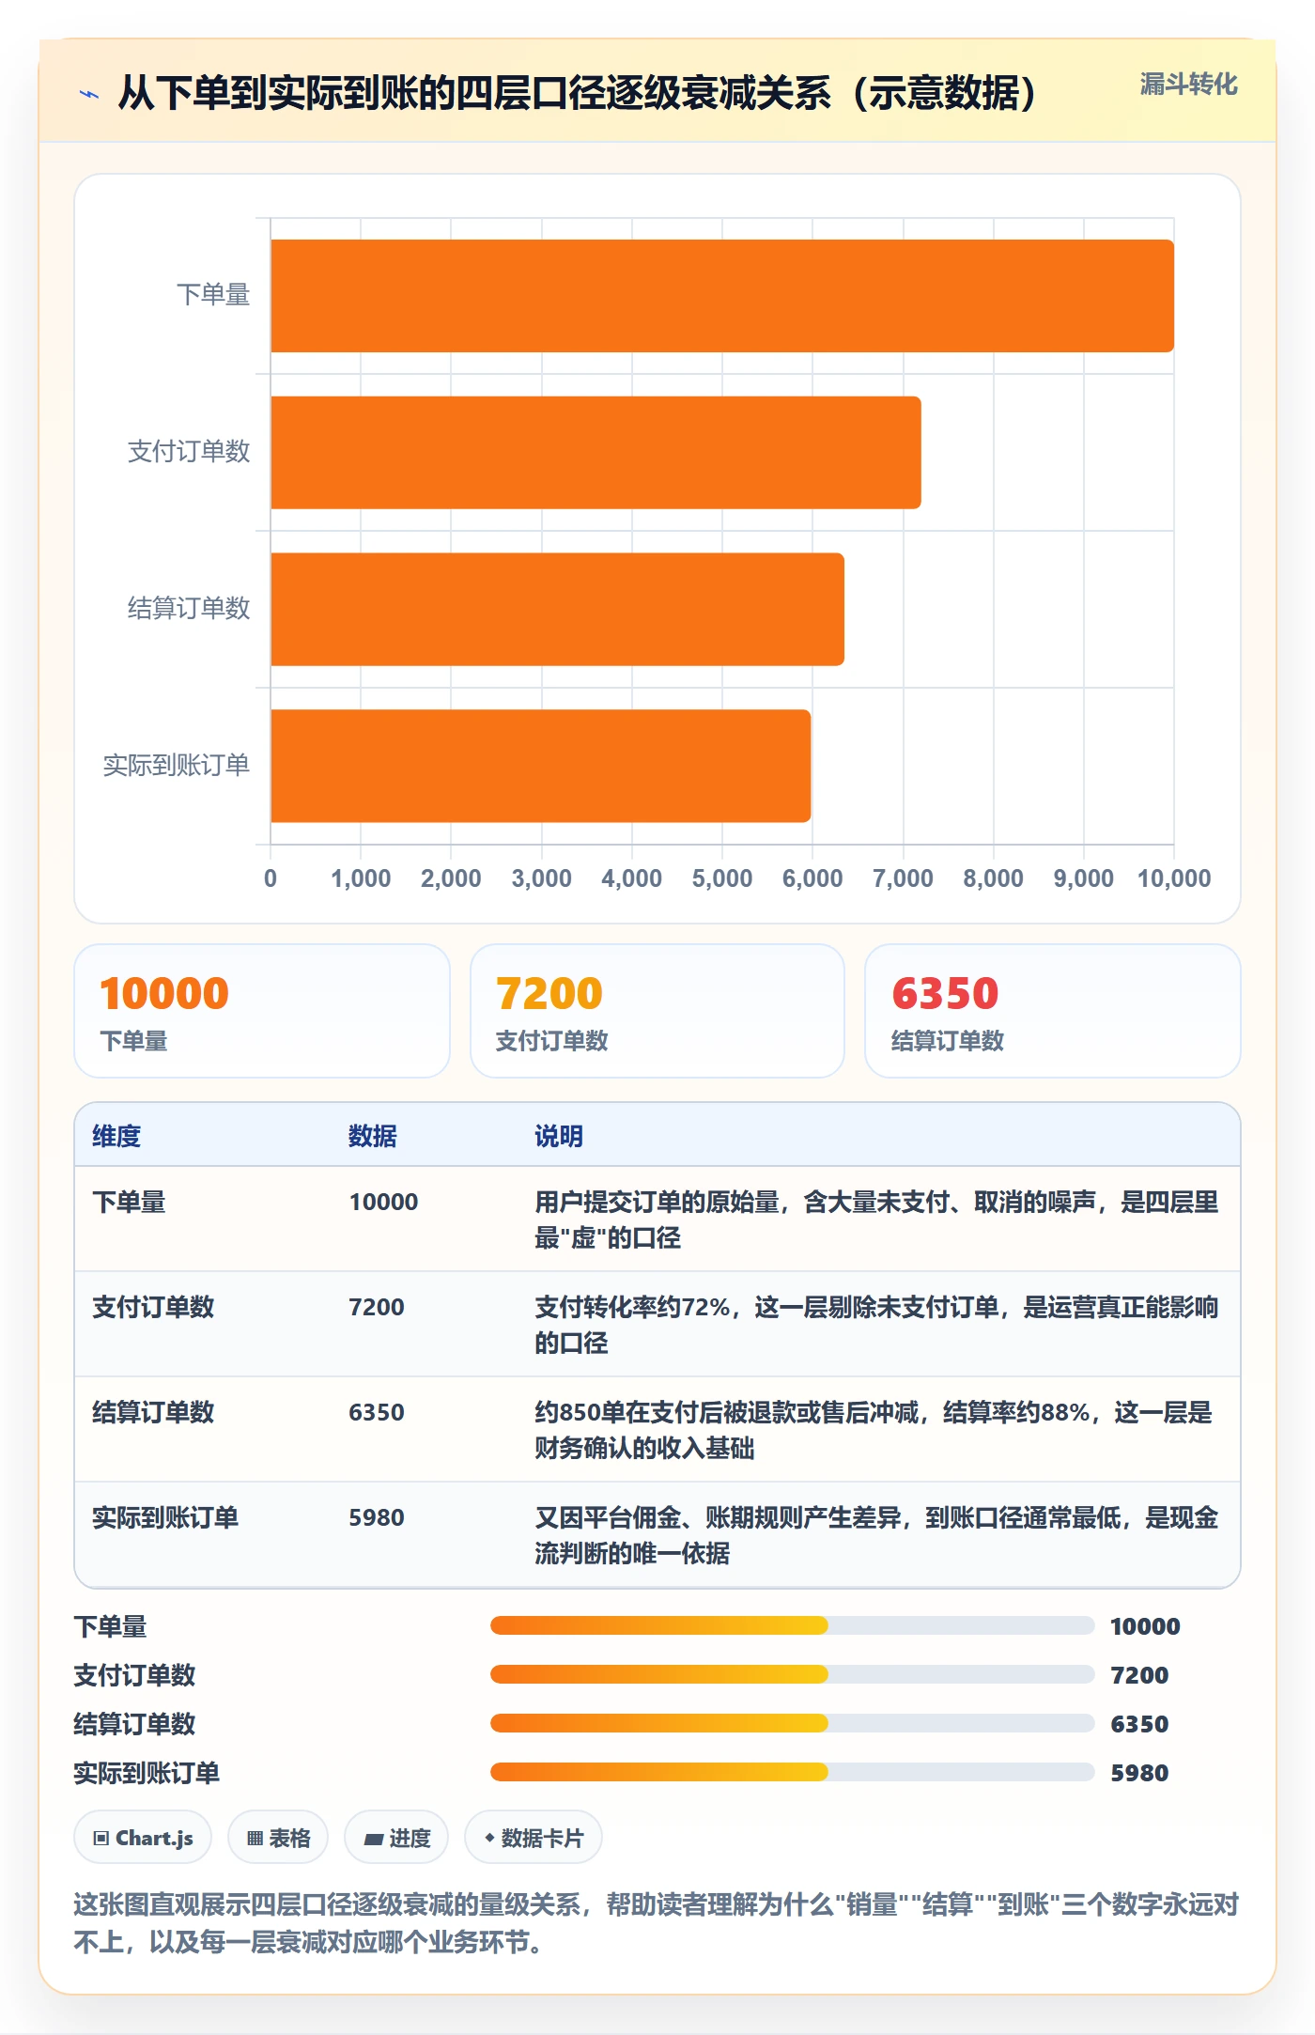Select the 10000 cell in the table
1315x2035 pixels.
pyautogui.click(x=383, y=1202)
